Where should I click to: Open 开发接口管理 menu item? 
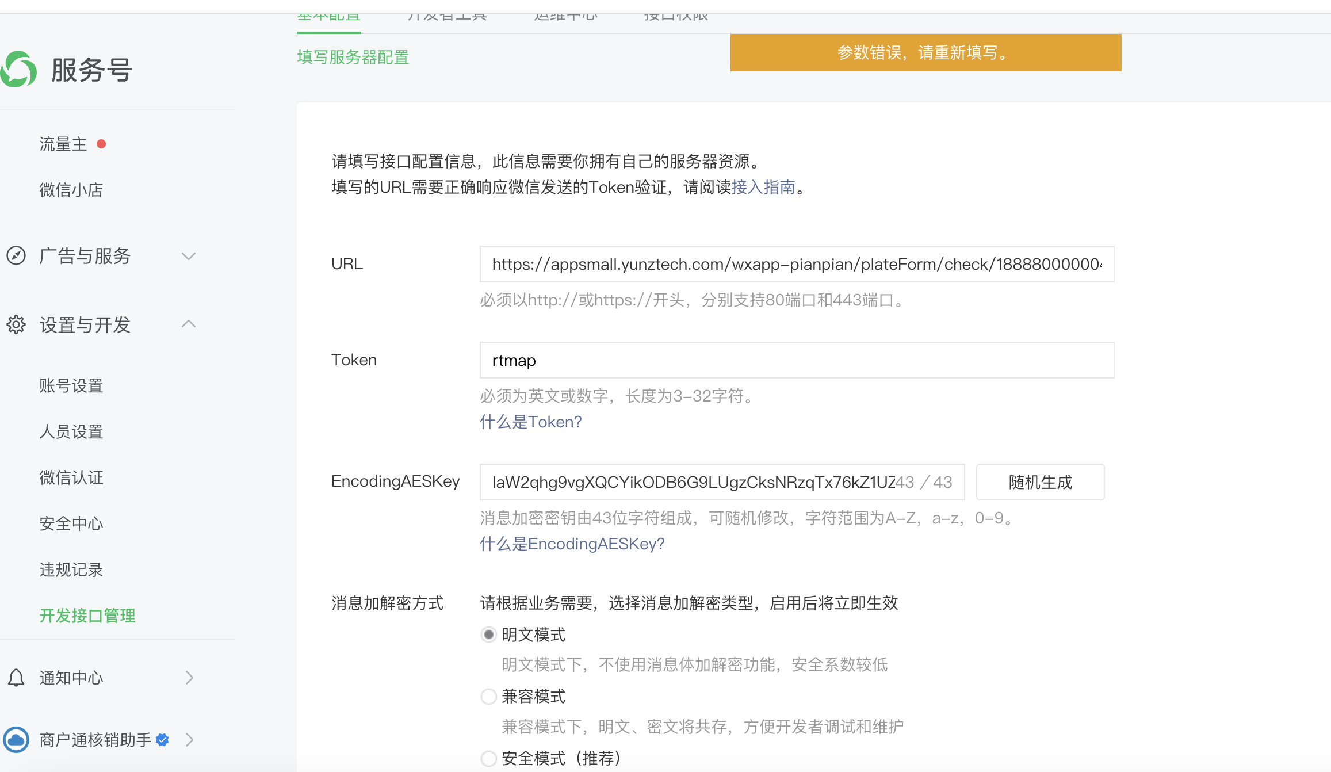tap(87, 616)
